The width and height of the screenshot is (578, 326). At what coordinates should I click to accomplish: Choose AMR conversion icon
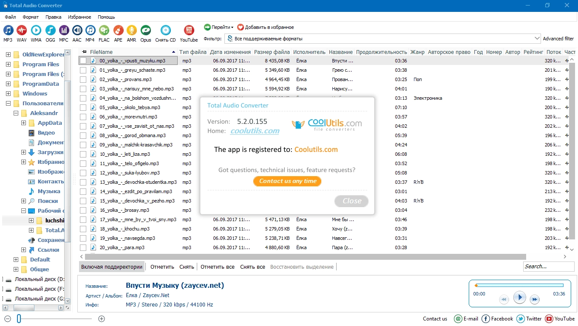click(x=132, y=30)
